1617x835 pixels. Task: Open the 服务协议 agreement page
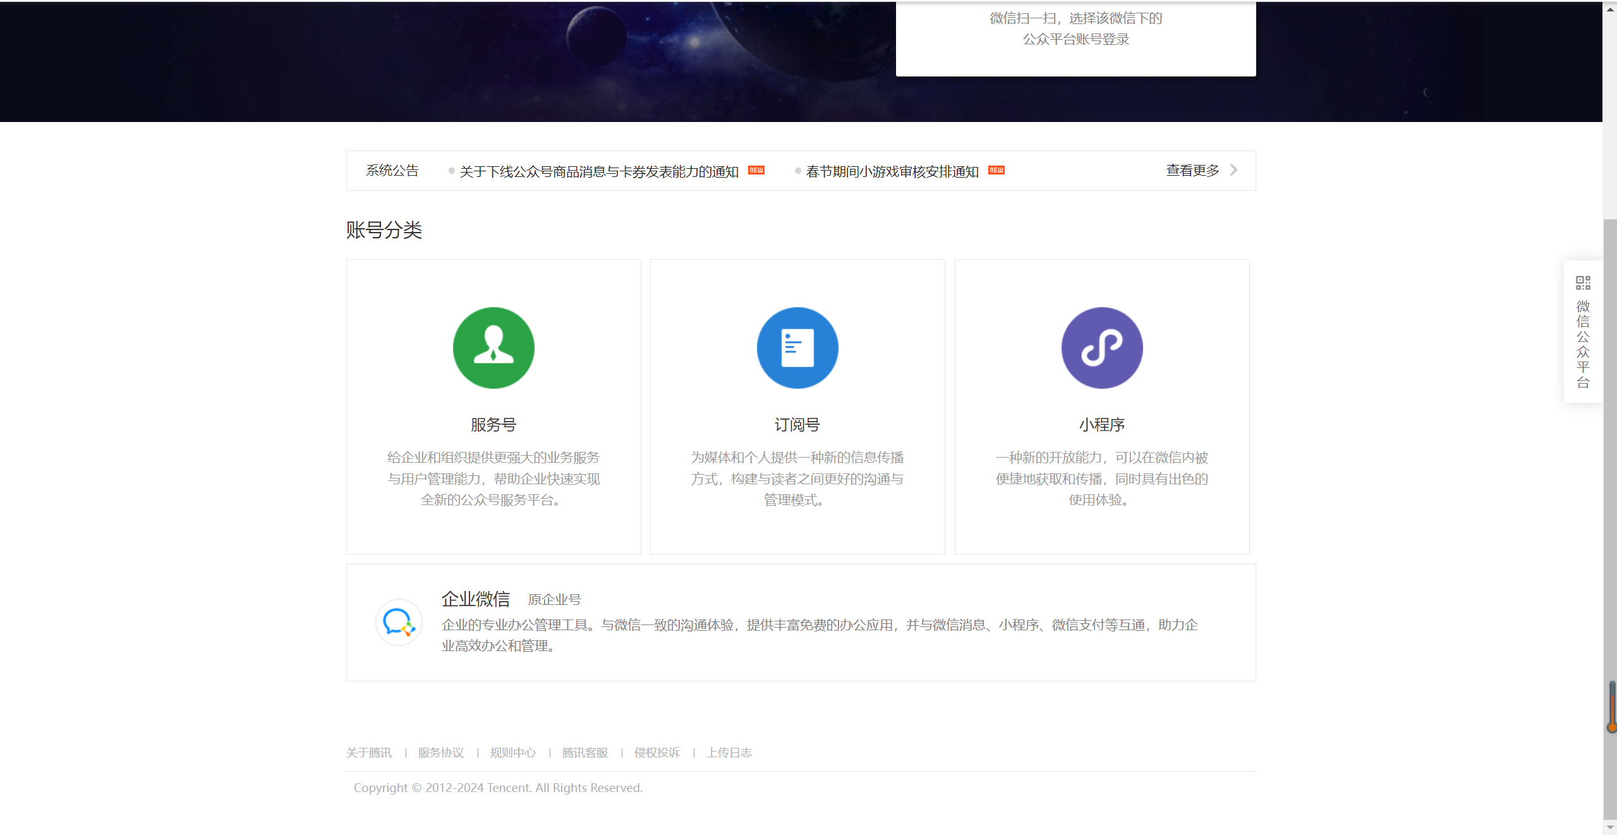pyautogui.click(x=440, y=752)
